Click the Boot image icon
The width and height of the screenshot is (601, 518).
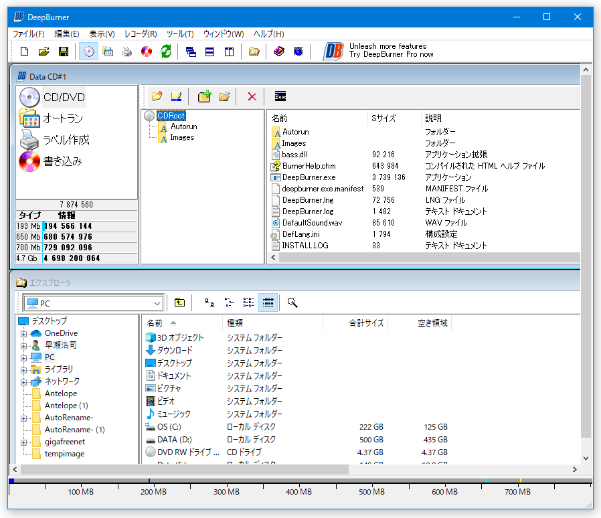tap(280, 96)
